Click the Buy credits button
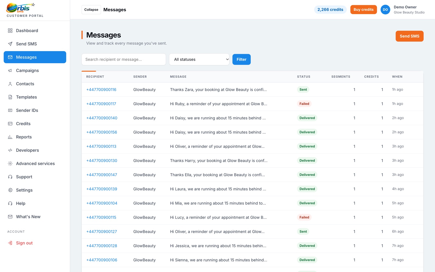The height and width of the screenshot is (272, 435). pos(363,10)
